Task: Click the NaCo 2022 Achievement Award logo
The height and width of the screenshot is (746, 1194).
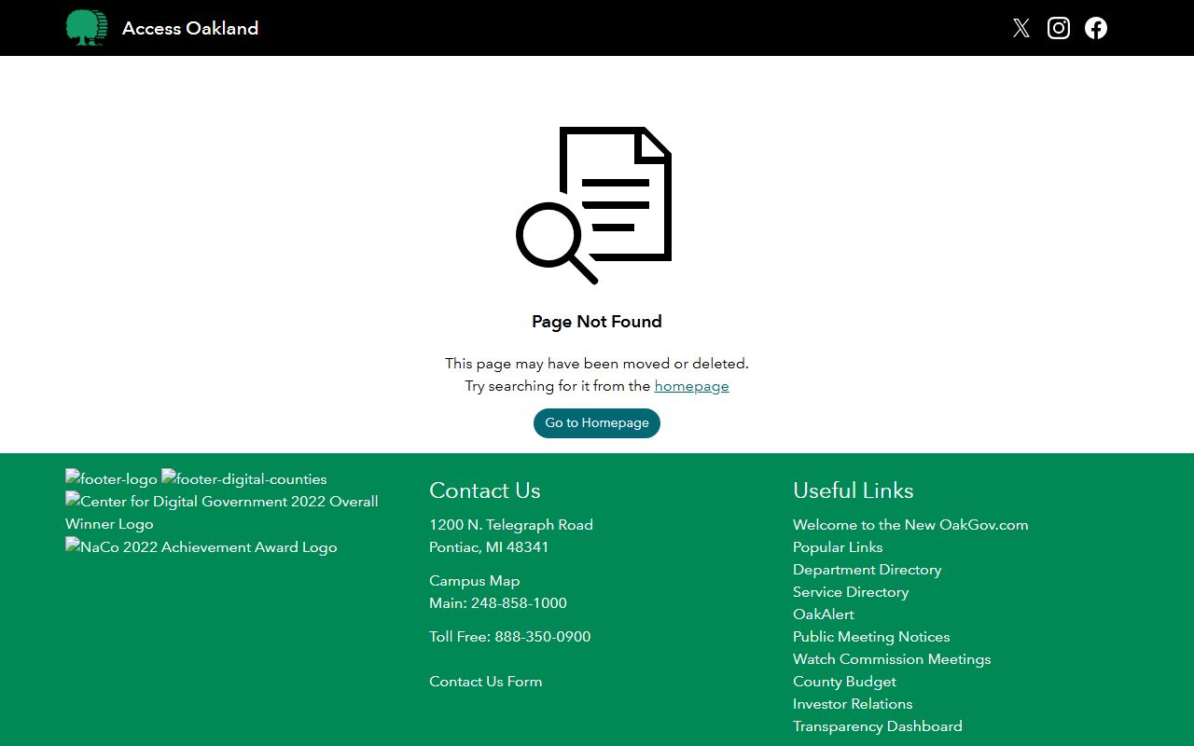Action: coord(201,547)
